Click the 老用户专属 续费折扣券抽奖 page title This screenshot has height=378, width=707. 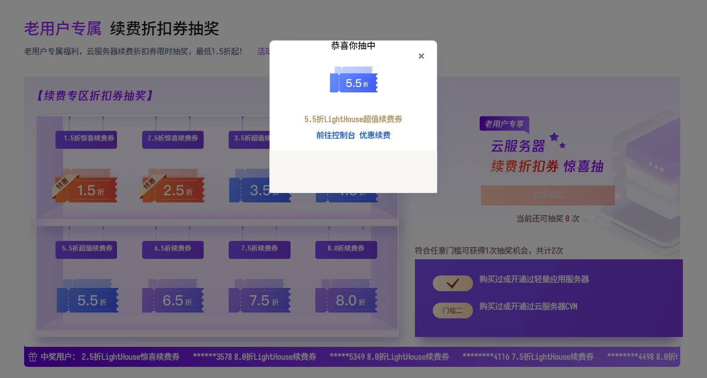point(121,29)
